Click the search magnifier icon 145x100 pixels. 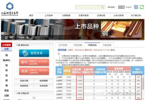[x=103, y=7]
